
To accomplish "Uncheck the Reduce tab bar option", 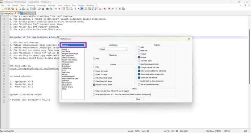I will [139, 57].
